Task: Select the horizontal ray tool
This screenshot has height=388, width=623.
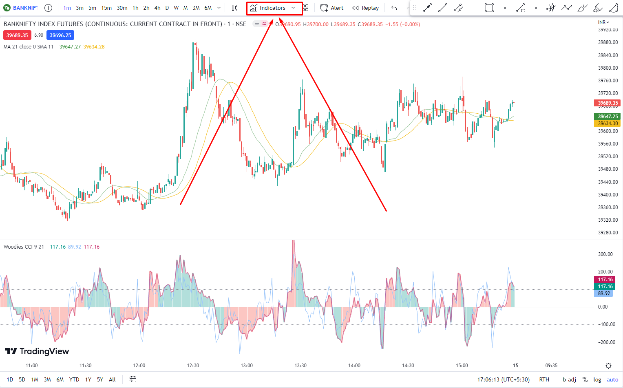Action: pos(536,8)
